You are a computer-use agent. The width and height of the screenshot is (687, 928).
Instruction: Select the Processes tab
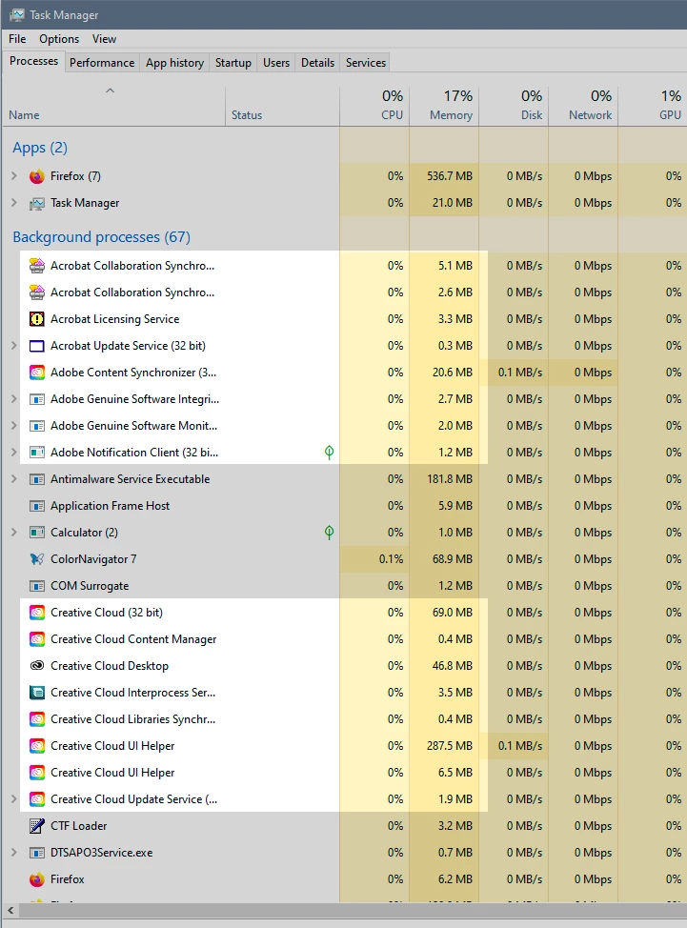pos(33,62)
